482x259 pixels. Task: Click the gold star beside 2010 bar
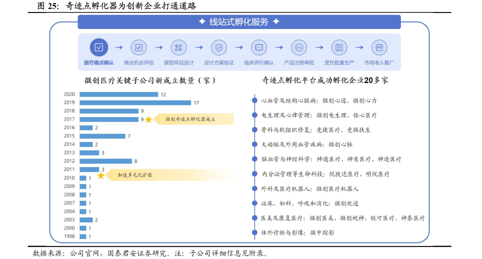click(x=101, y=175)
